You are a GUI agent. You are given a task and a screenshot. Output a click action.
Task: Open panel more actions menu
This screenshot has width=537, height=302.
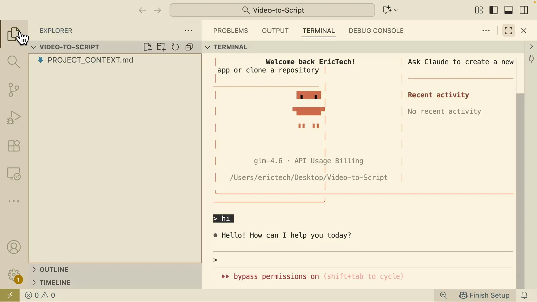[x=486, y=31]
